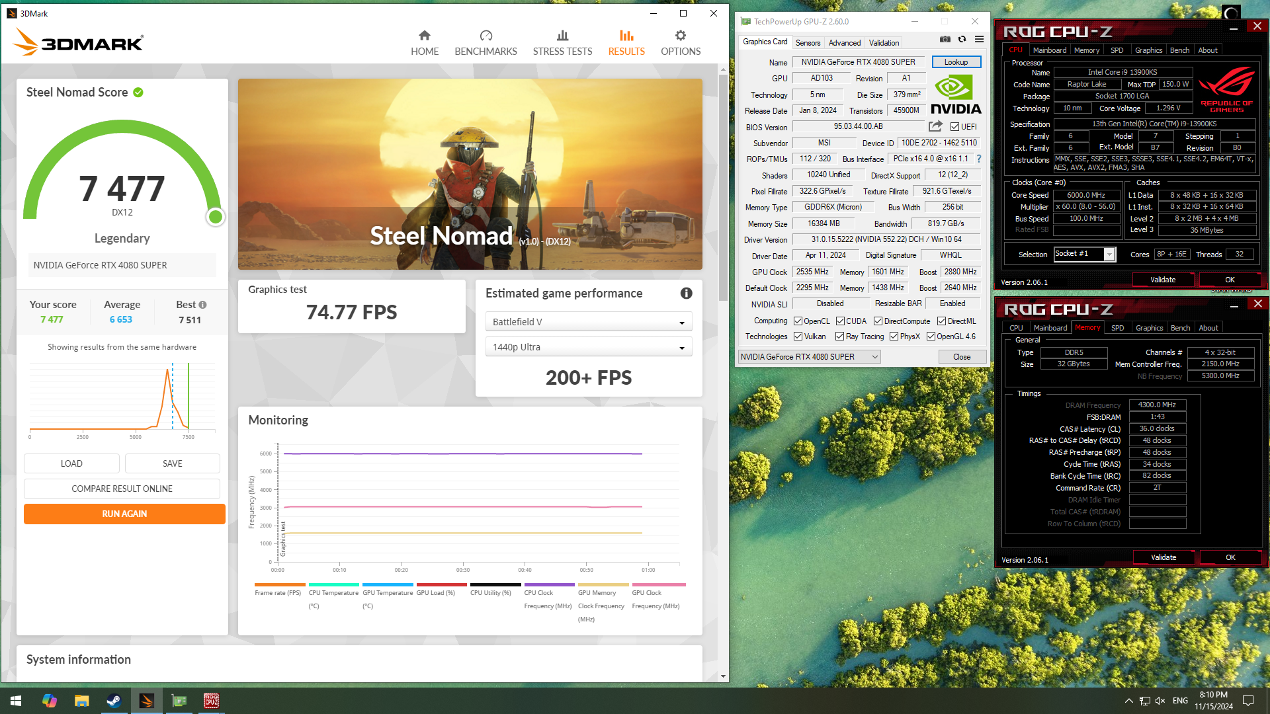Click Close button in GPU-Z
The image size is (1270, 714).
962,357
